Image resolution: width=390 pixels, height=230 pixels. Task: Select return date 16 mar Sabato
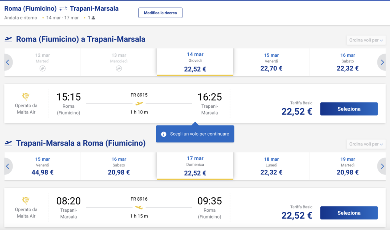[x=119, y=166]
